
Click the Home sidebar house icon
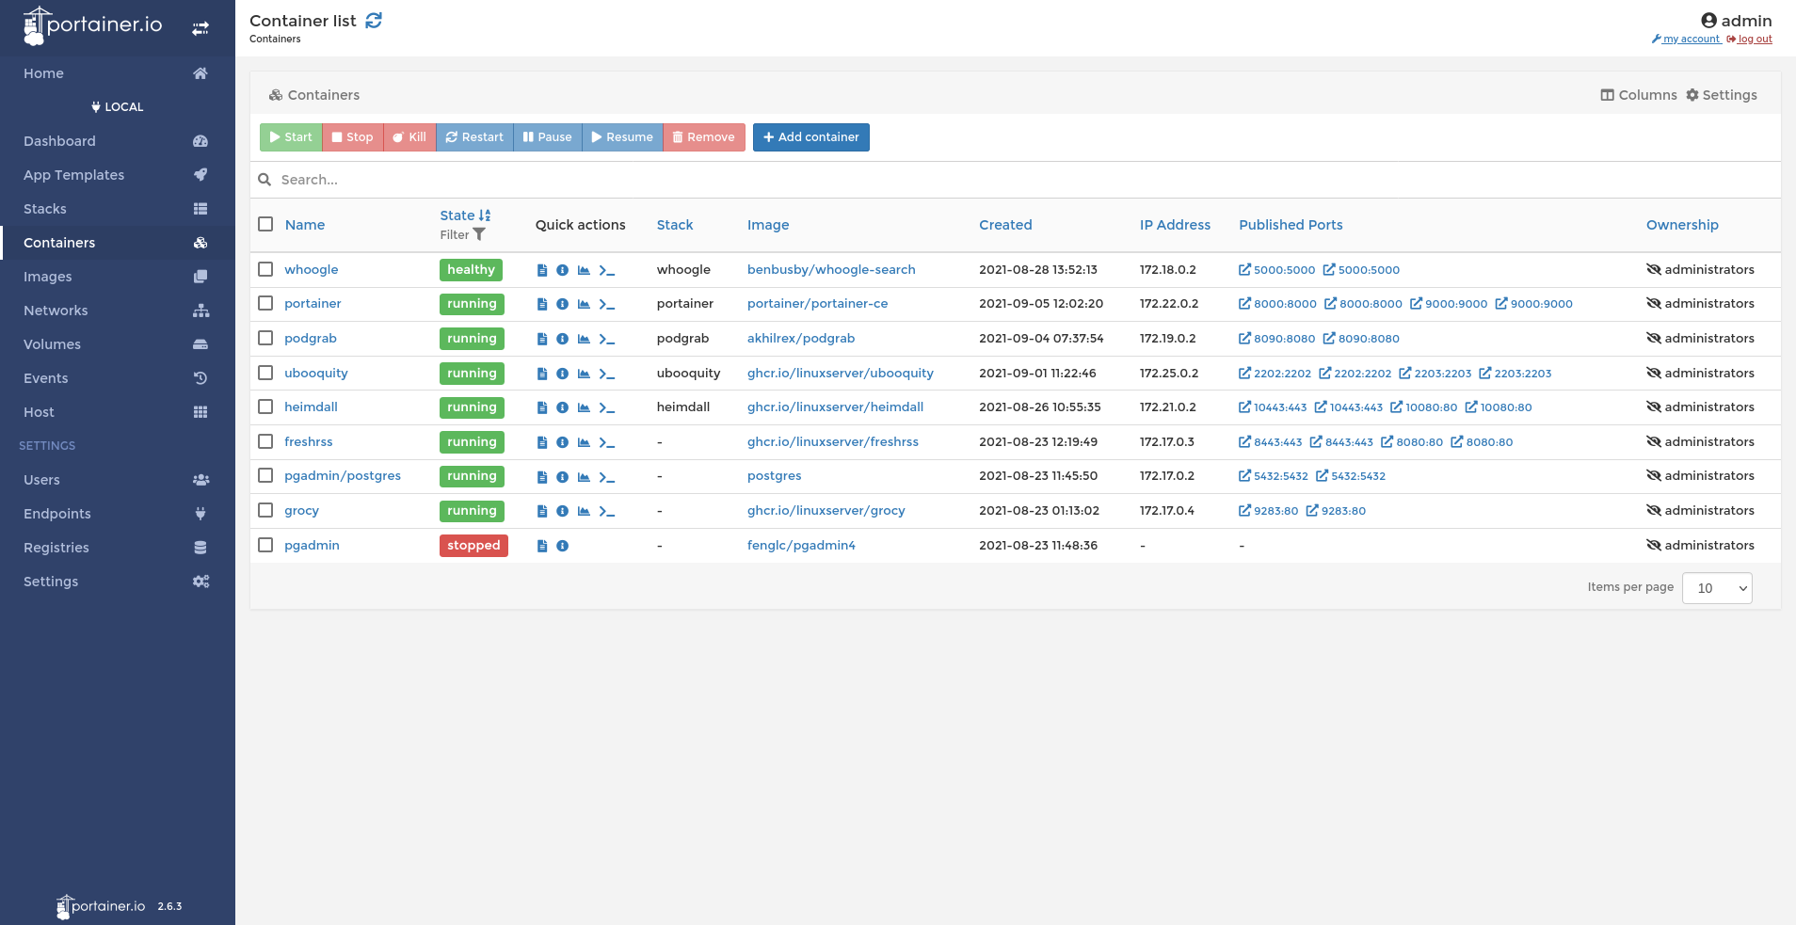[200, 73]
